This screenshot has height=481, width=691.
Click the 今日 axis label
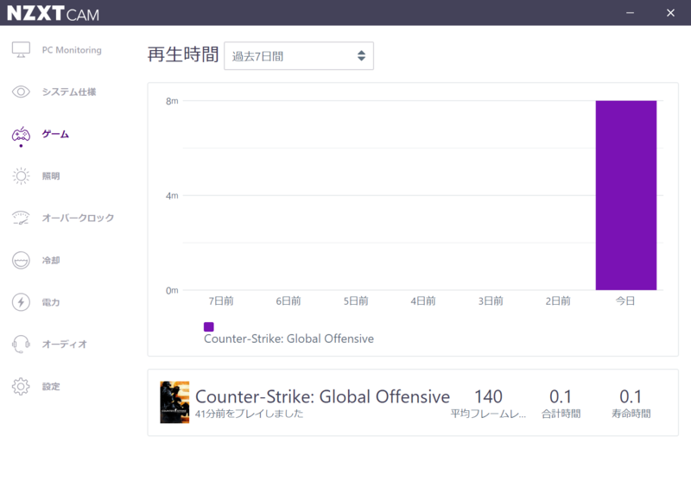pyautogui.click(x=625, y=301)
